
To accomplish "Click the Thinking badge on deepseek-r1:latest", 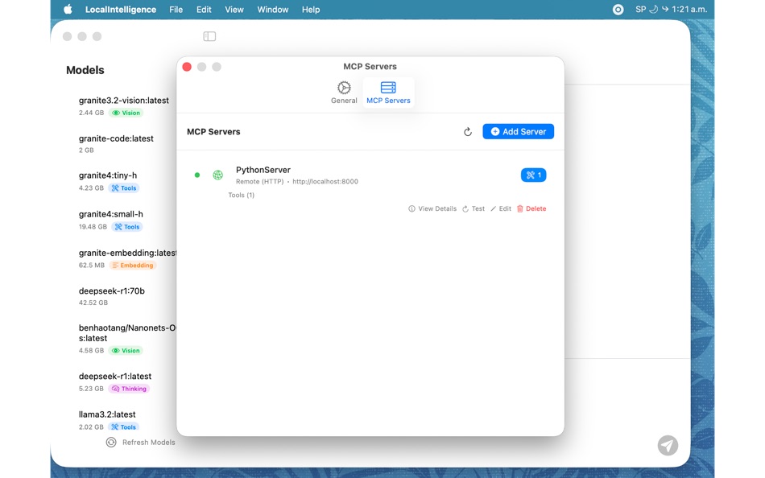I will click(128, 389).
